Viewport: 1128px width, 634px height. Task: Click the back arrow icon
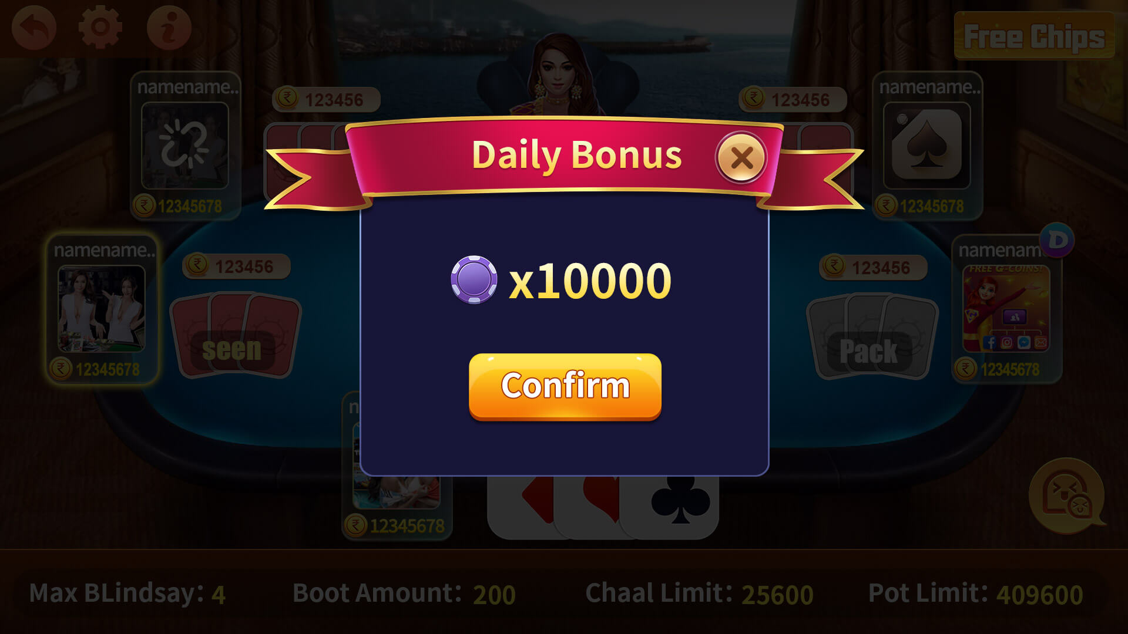click(34, 28)
